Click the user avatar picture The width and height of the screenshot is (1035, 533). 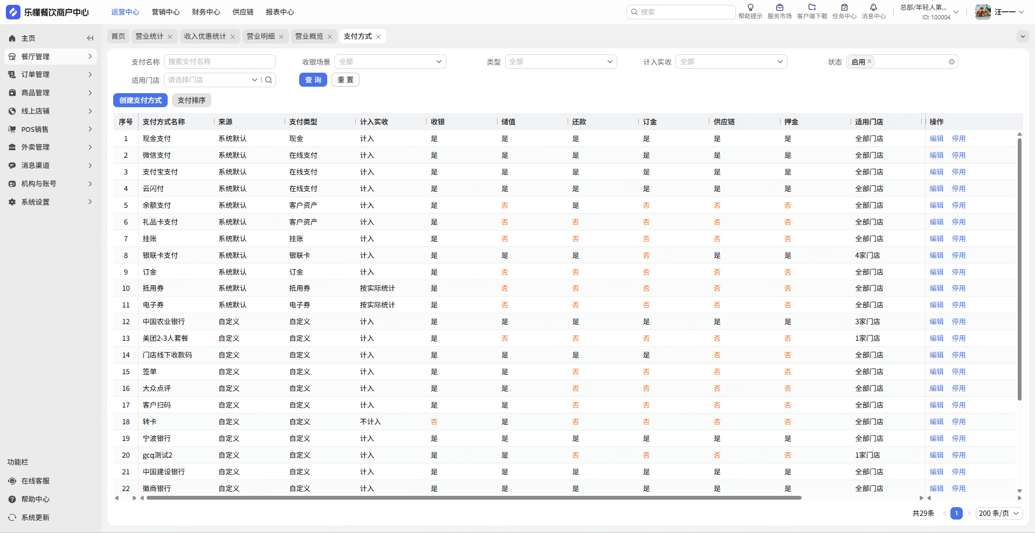pyautogui.click(x=983, y=12)
